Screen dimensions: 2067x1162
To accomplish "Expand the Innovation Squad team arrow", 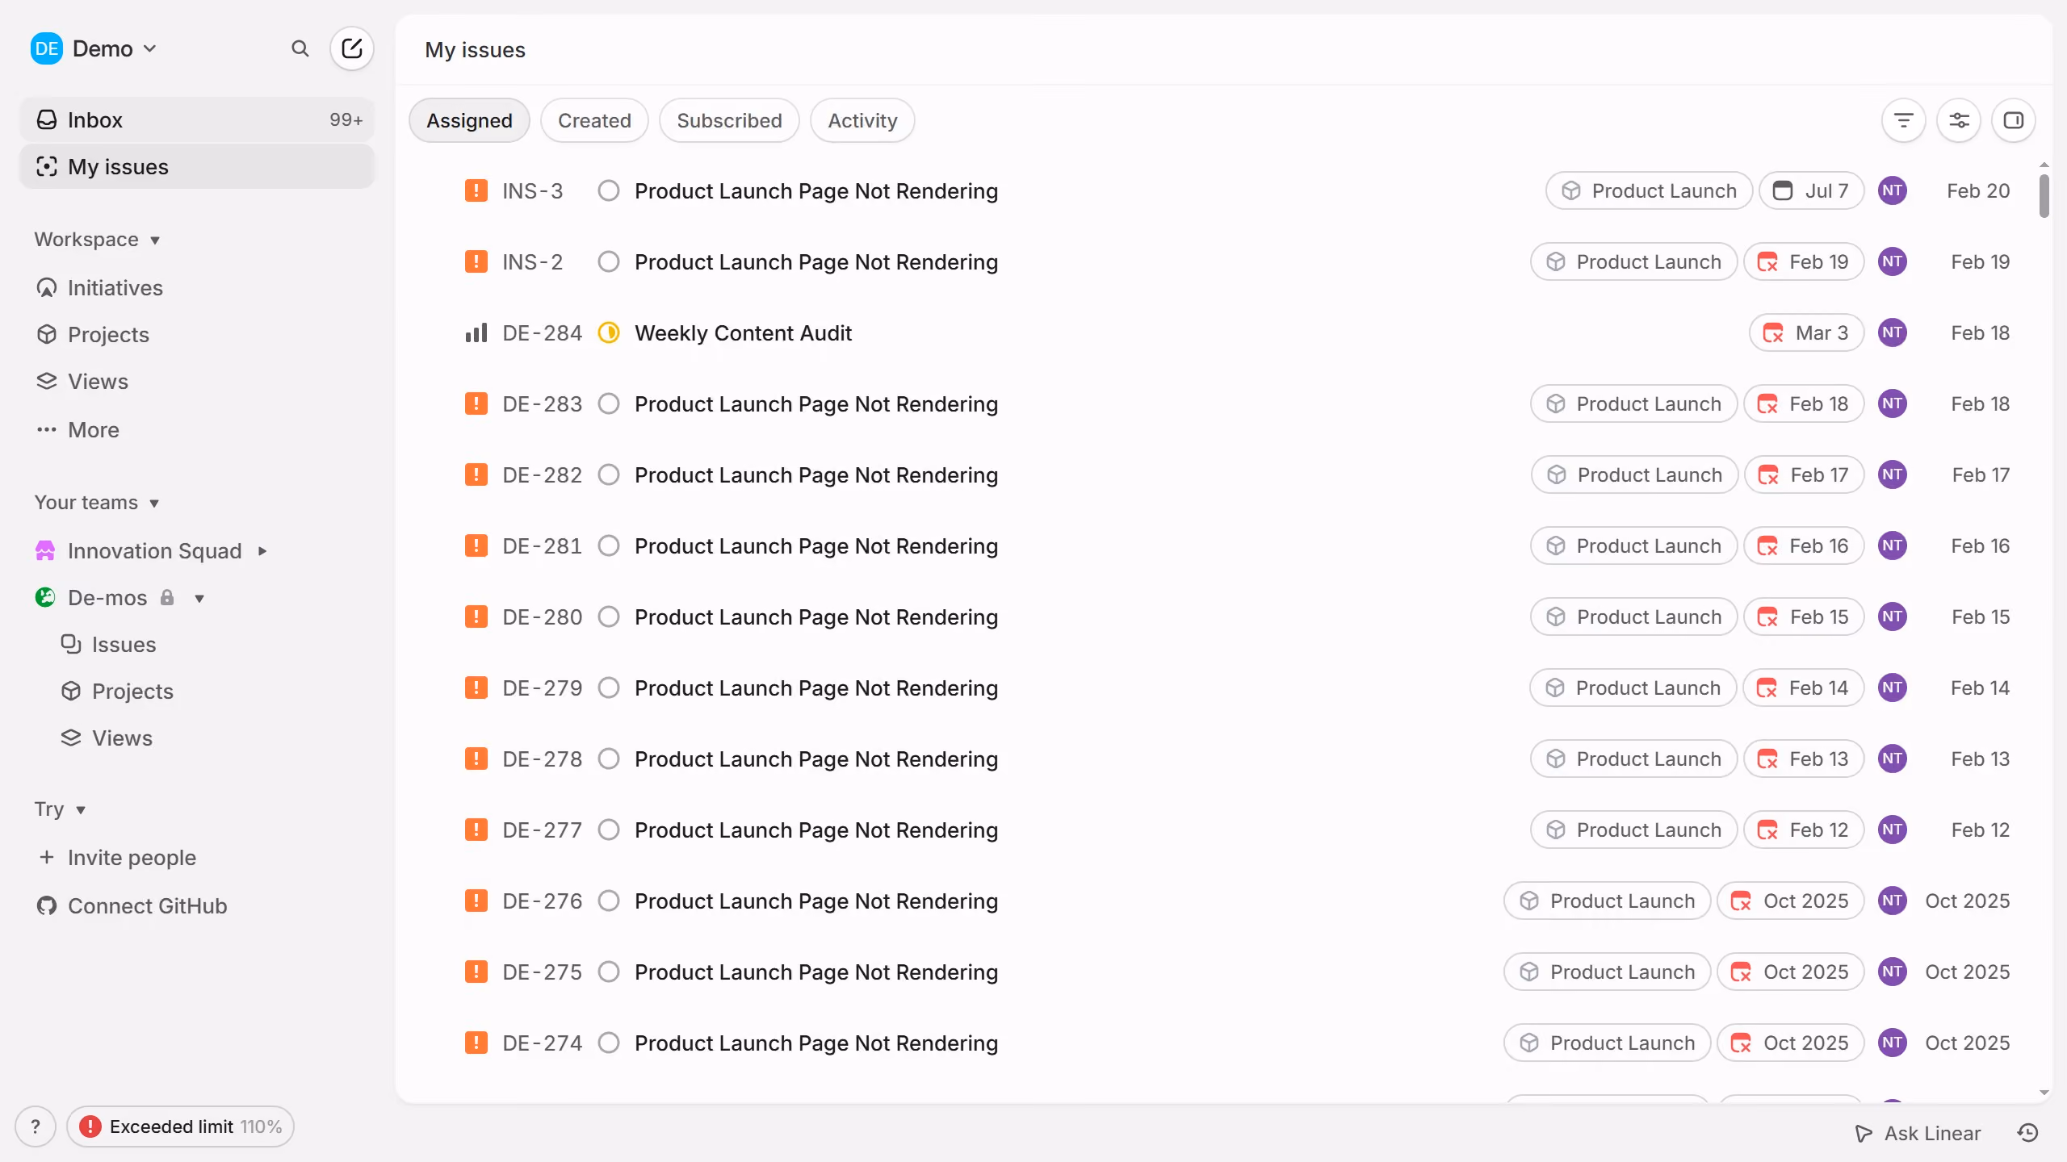I will [x=262, y=551].
